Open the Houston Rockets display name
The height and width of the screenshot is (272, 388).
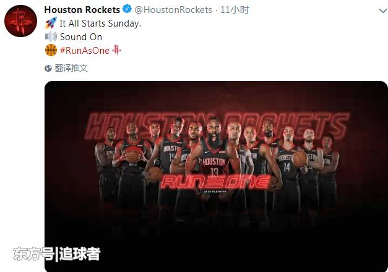coord(82,10)
